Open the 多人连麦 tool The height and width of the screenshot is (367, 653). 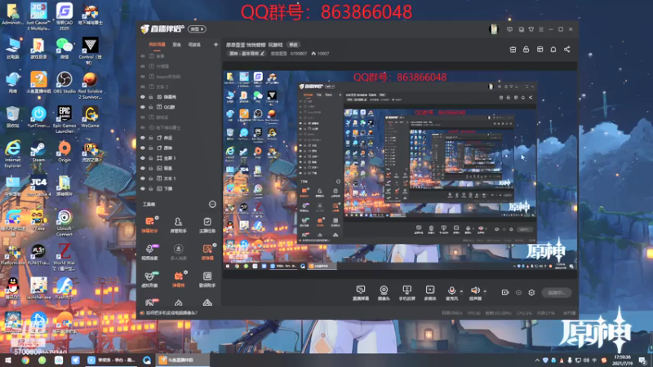pos(178,252)
